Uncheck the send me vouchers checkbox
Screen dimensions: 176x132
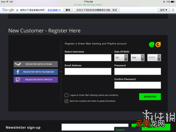click(x=66, y=101)
